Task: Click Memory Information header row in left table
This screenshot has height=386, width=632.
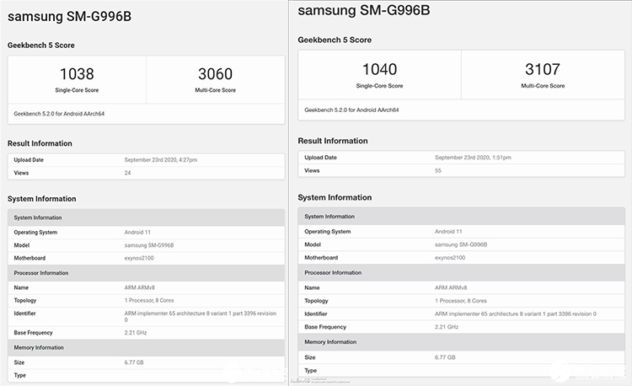Action: coord(147,348)
